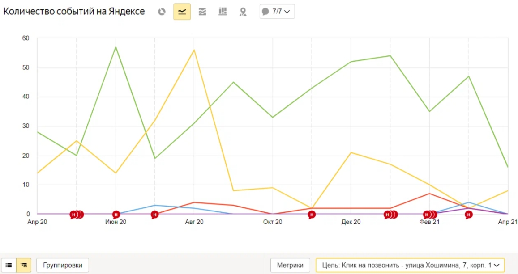Click the note marker cluster near Фев 21
Viewport: 518px width, 274px height.
430,215
